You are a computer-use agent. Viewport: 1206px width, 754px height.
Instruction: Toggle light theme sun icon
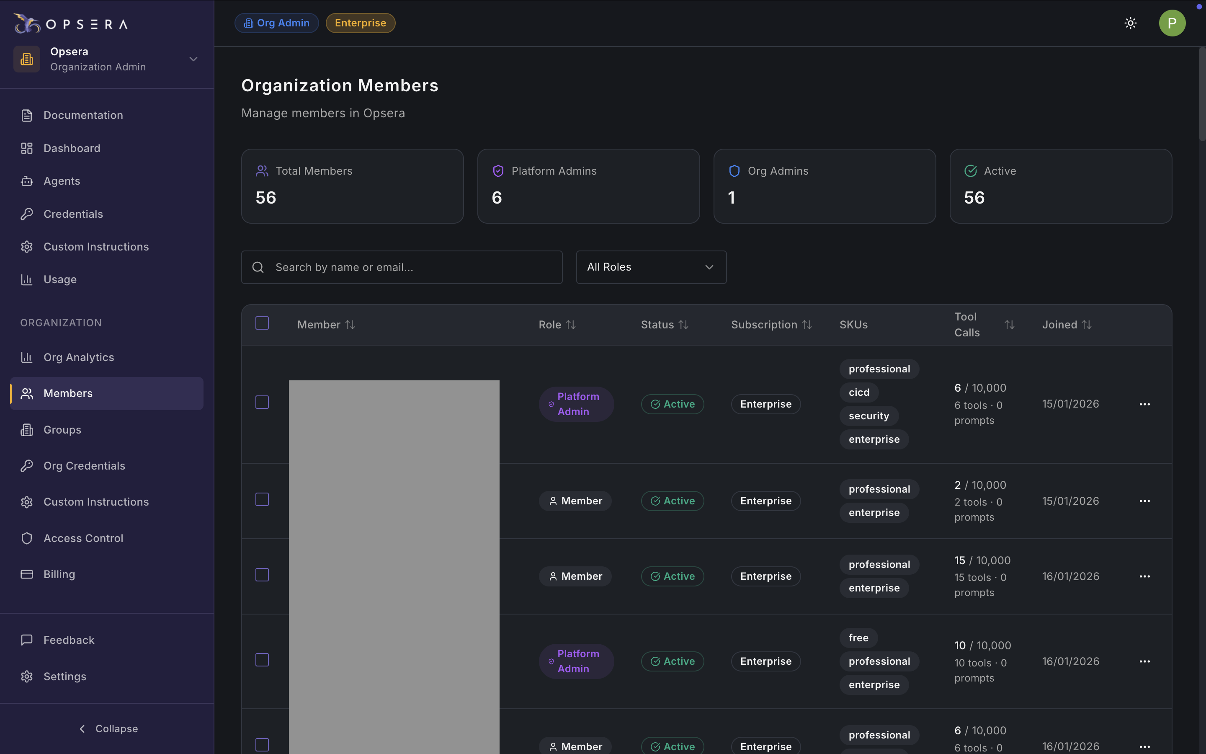click(x=1130, y=23)
